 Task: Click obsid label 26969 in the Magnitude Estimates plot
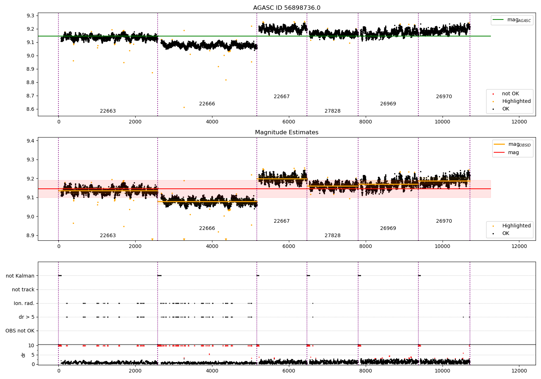388,228
